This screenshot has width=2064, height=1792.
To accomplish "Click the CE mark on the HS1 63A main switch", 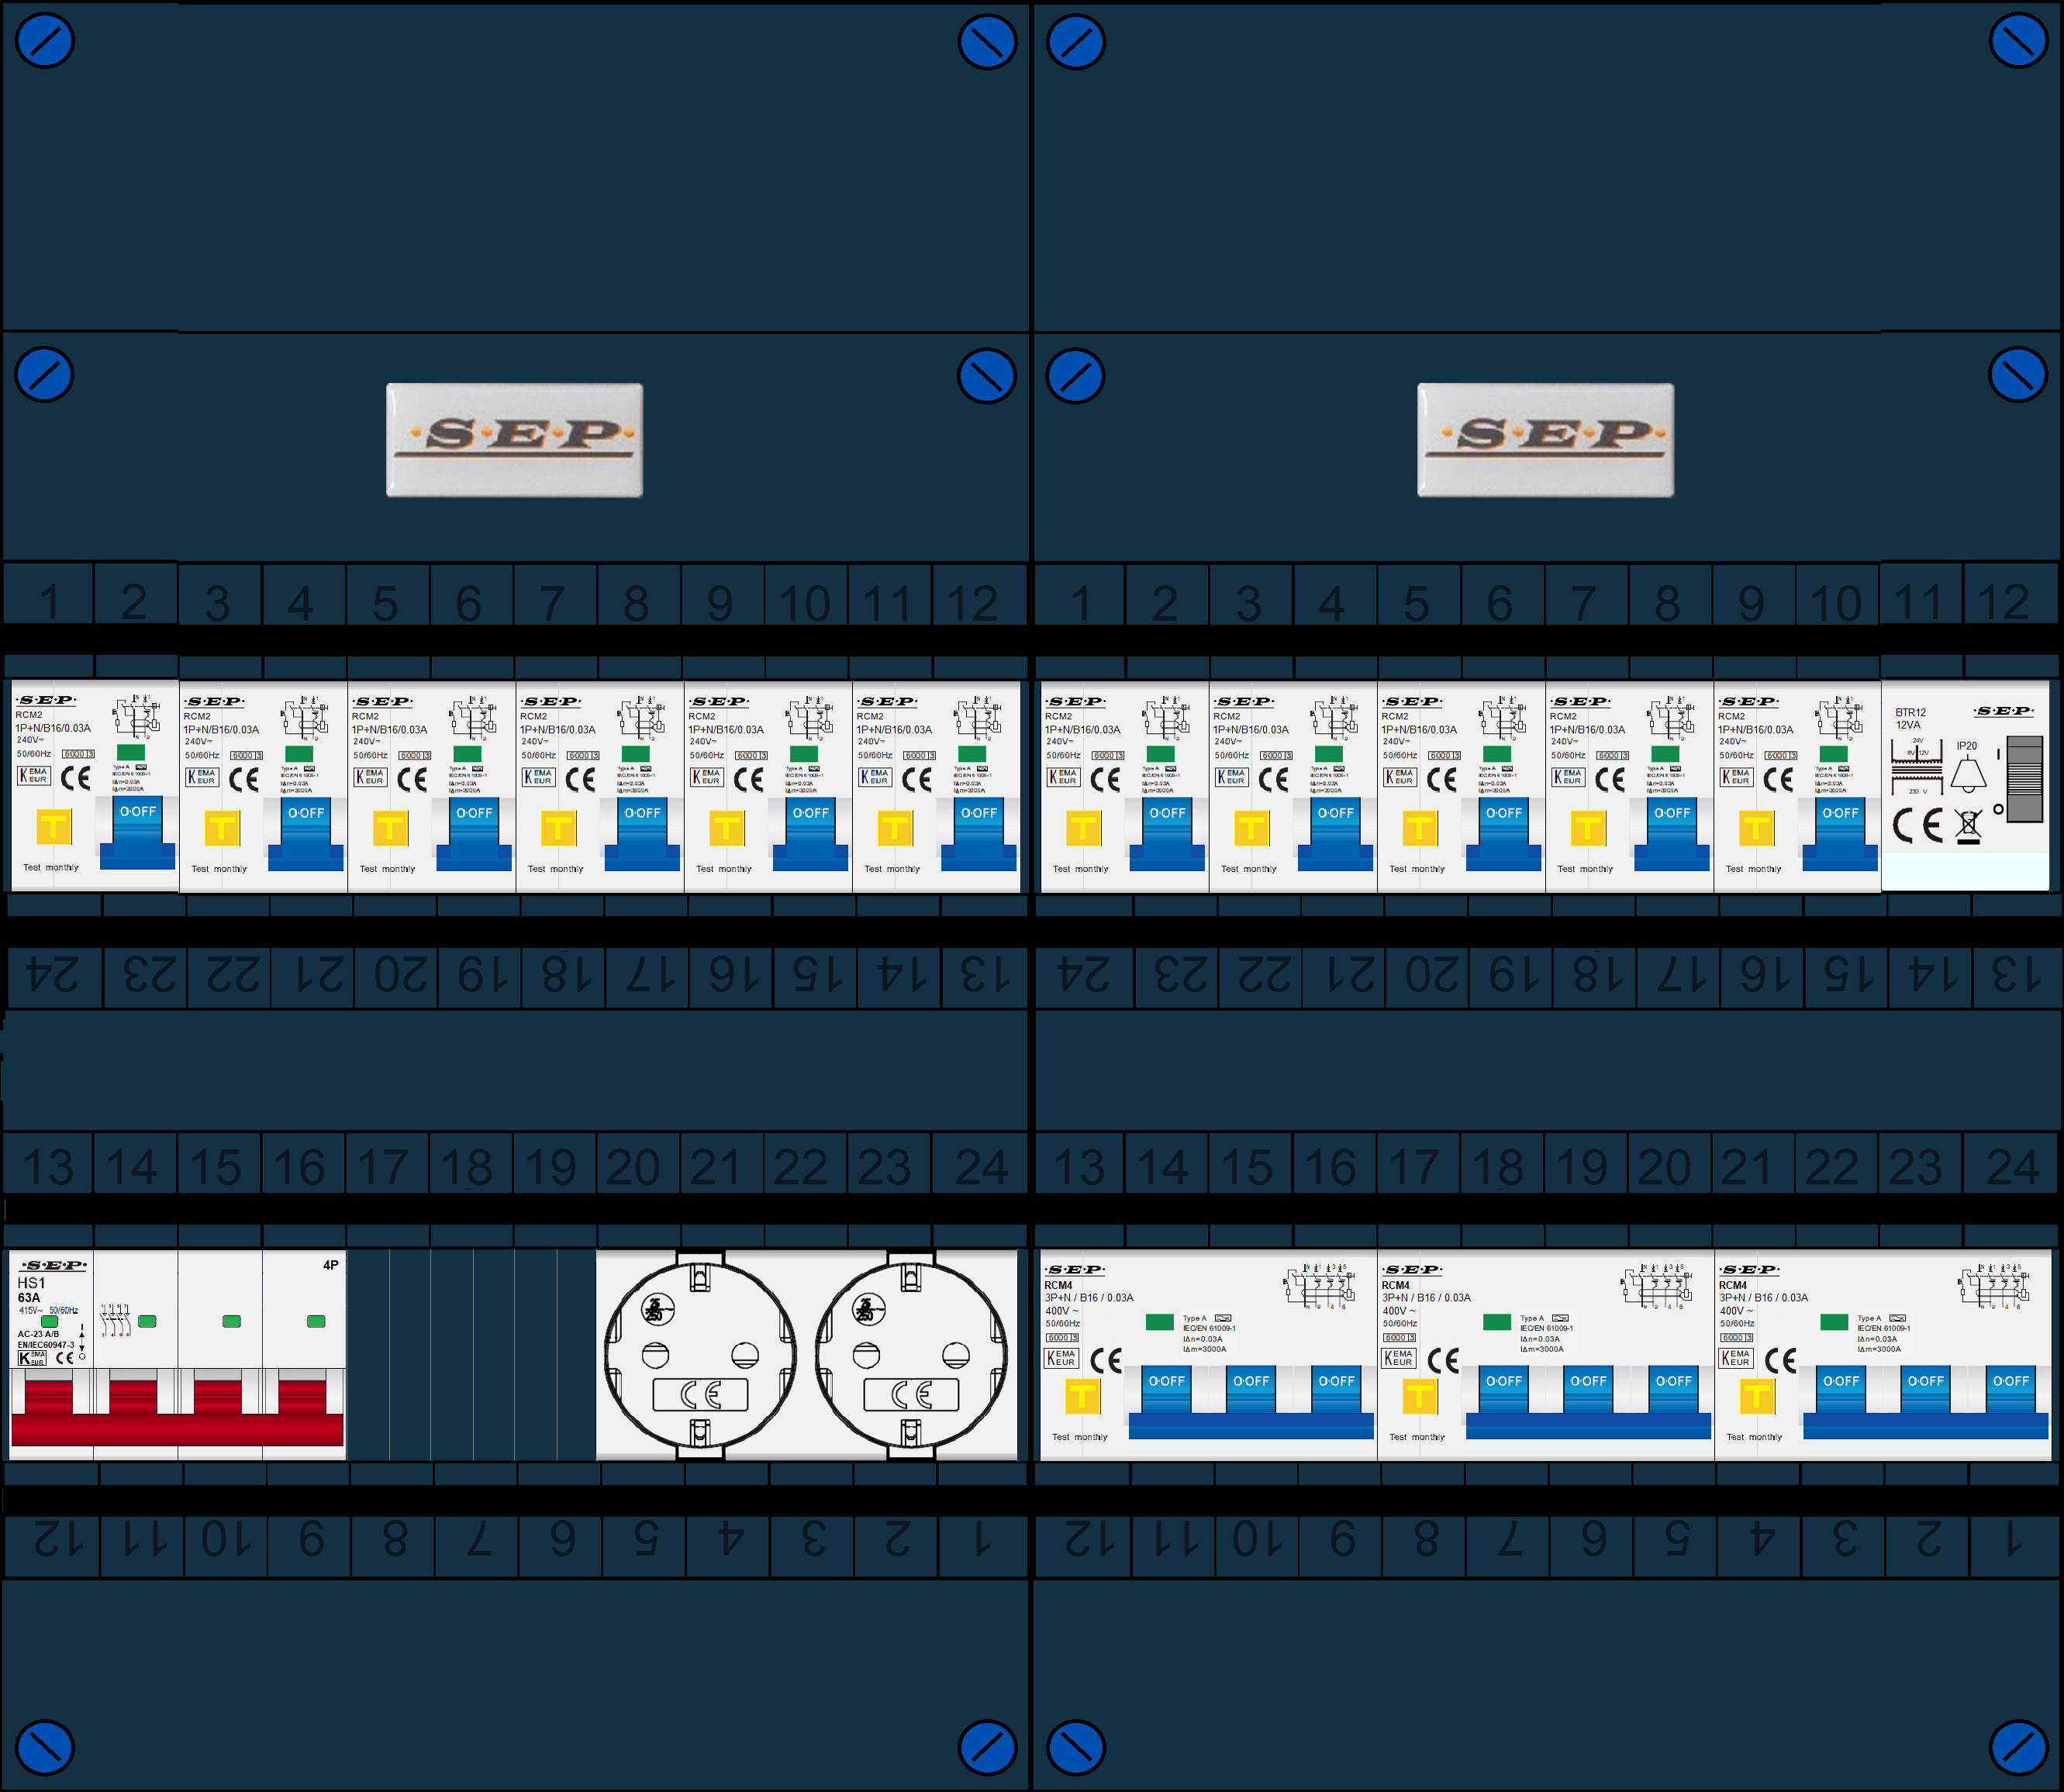I will (x=64, y=1358).
